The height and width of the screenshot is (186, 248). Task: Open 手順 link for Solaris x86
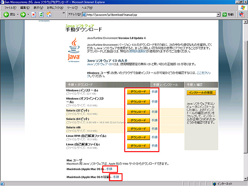[x=154, y=129]
